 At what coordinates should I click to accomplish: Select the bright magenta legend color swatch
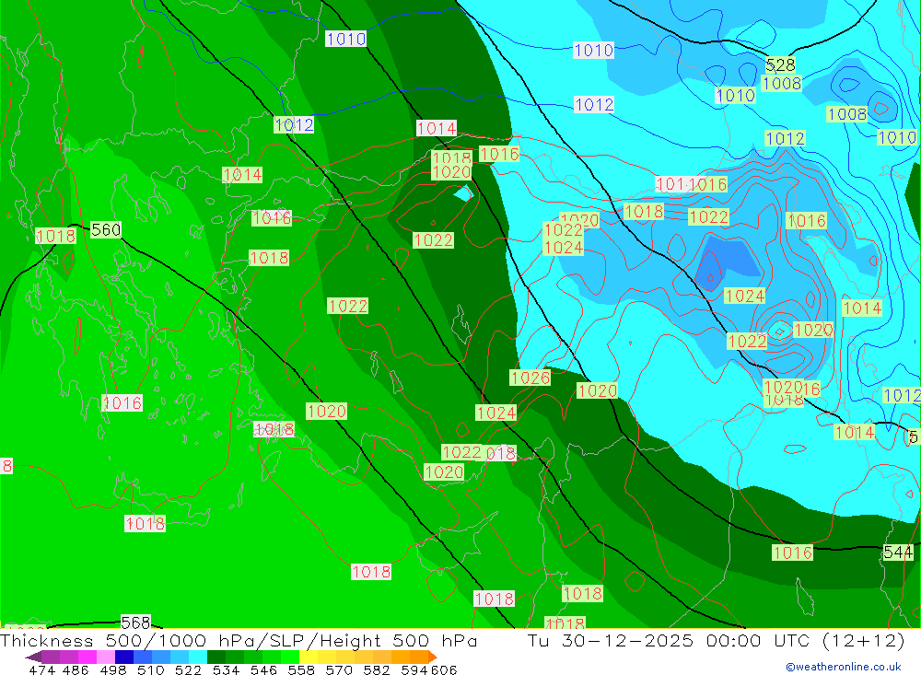[87, 657]
